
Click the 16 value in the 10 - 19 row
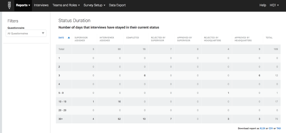(119, 102)
